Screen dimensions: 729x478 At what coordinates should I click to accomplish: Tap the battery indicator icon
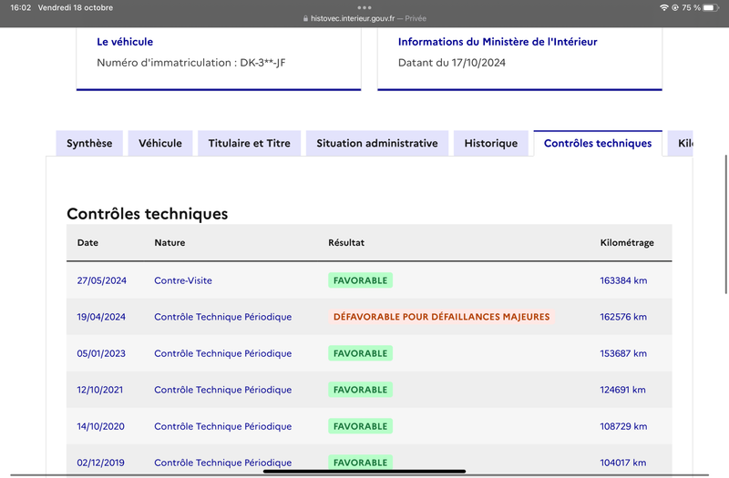[x=711, y=7]
